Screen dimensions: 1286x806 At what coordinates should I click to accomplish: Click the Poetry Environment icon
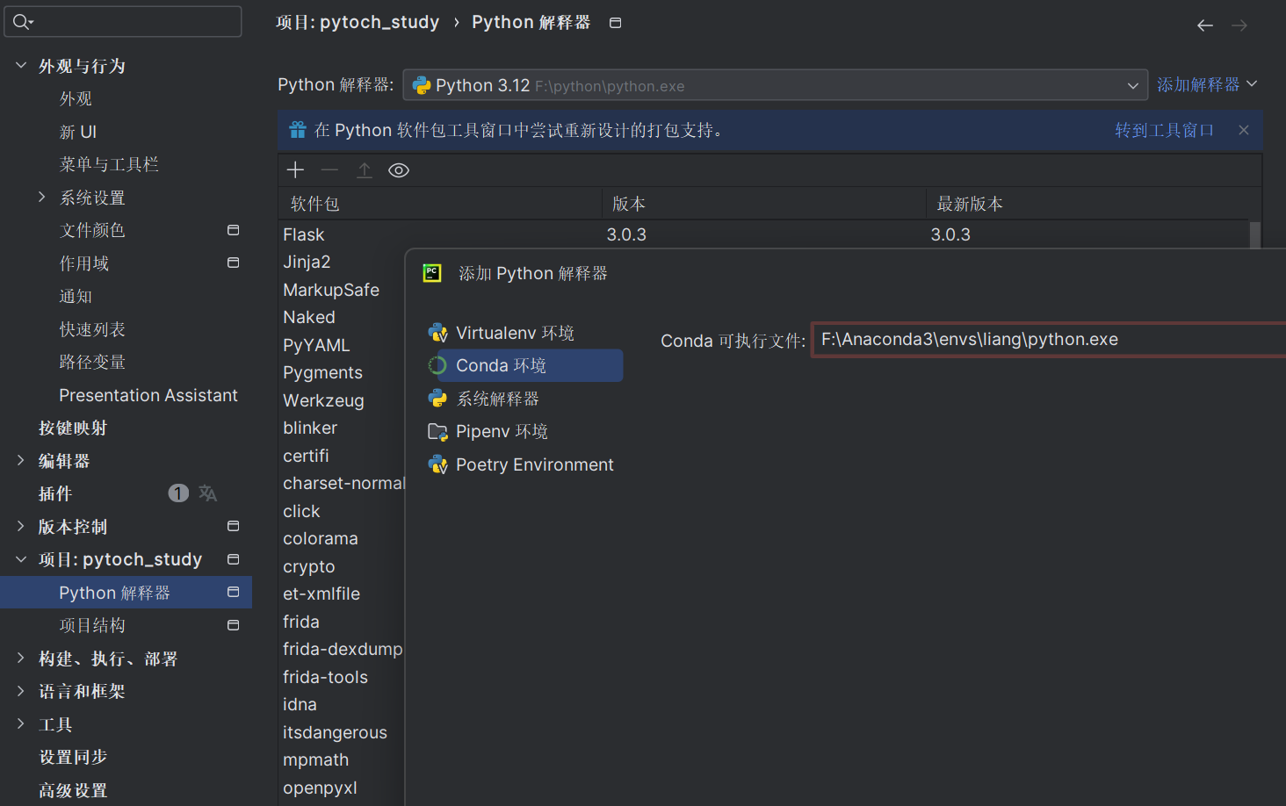click(x=437, y=464)
